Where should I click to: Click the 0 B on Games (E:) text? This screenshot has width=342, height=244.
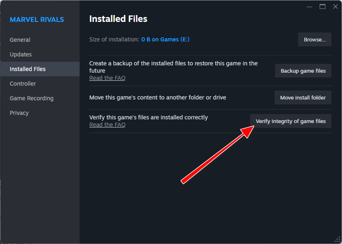click(165, 39)
